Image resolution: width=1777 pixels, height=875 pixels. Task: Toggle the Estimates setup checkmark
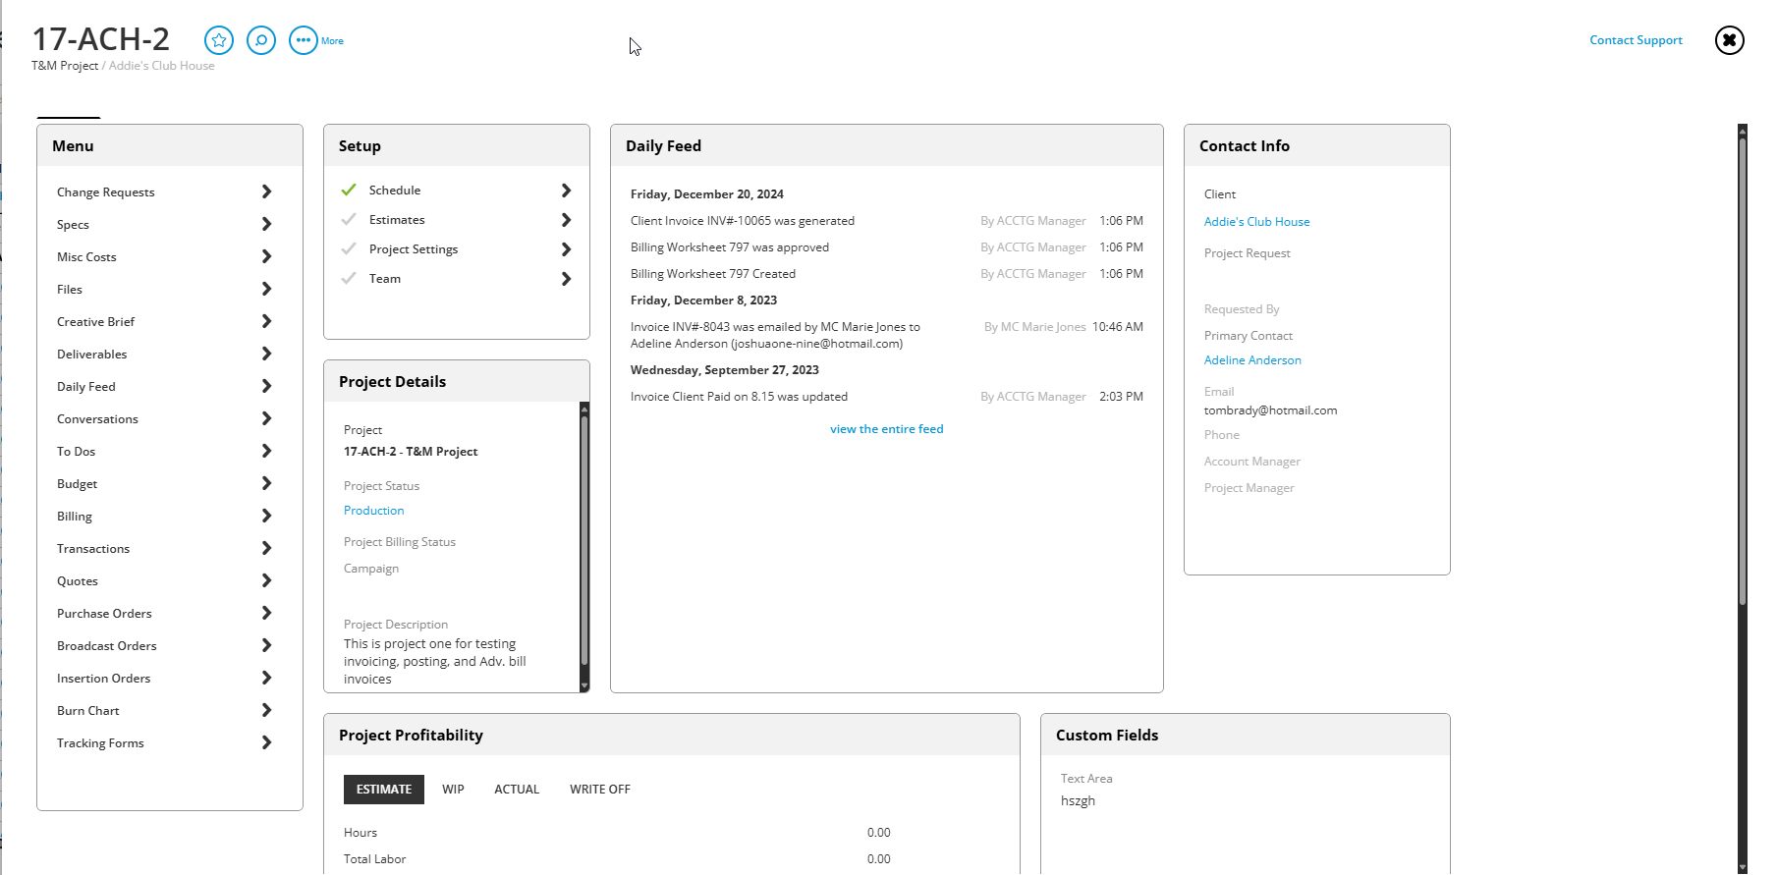[x=349, y=219]
